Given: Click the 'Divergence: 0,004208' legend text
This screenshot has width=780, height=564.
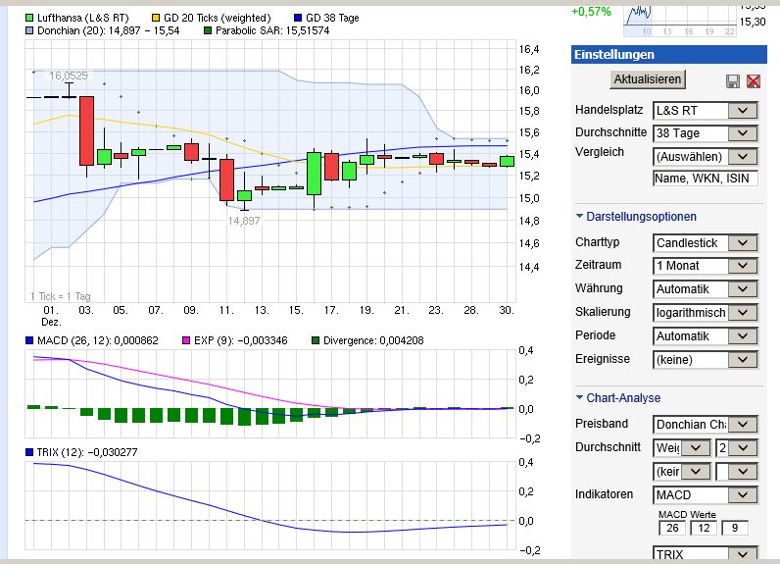Looking at the screenshot, I should pos(373,340).
